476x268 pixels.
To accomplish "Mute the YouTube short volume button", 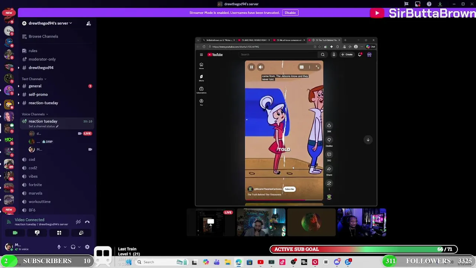I will (x=261, y=67).
